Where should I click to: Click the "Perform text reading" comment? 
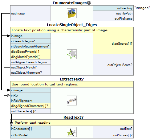pos(33,122)
